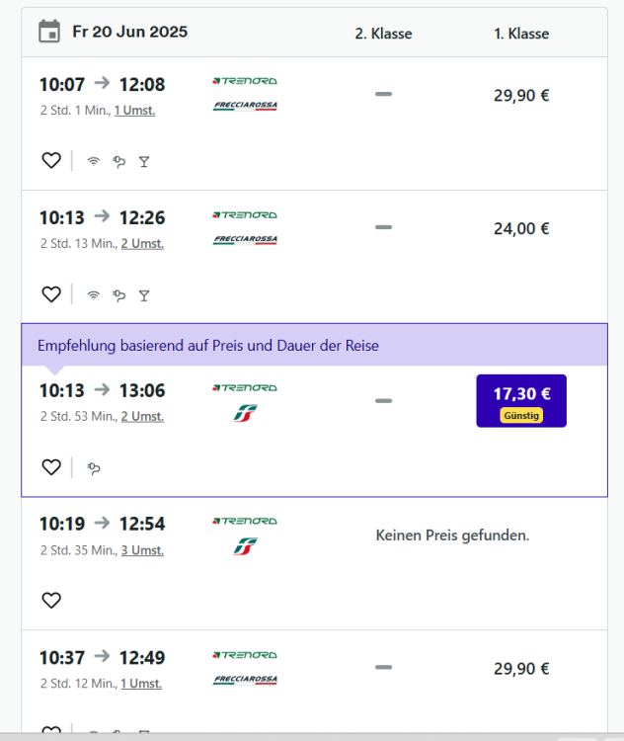Favorite the 10:13 to 12:26 connection

51,294
